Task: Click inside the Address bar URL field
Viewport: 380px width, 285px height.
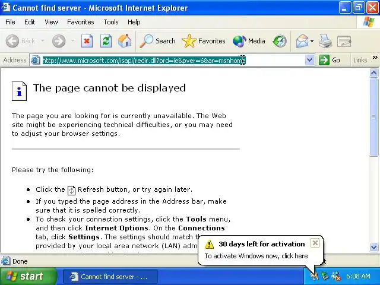Action: (x=172, y=60)
